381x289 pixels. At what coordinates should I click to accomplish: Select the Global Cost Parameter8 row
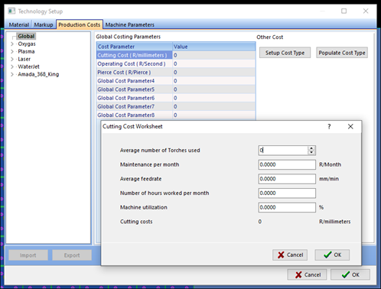click(x=176, y=115)
